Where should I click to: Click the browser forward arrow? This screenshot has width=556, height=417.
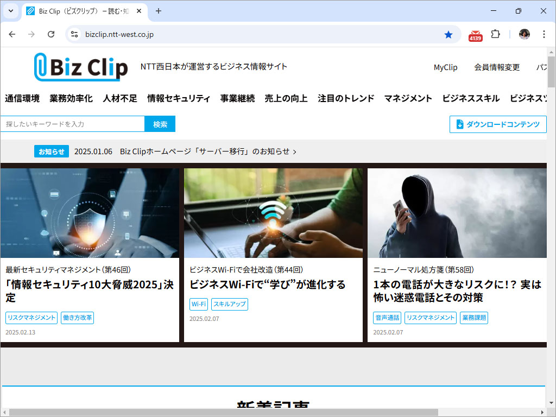click(31, 34)
